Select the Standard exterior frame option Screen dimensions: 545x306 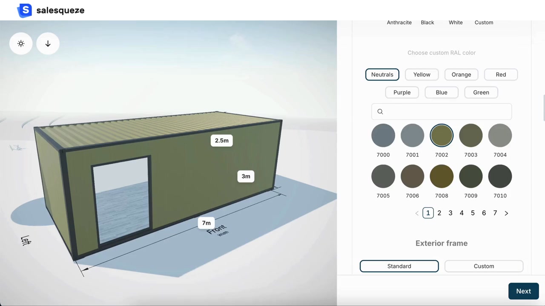pyautogui.click(x=399, y=266)
